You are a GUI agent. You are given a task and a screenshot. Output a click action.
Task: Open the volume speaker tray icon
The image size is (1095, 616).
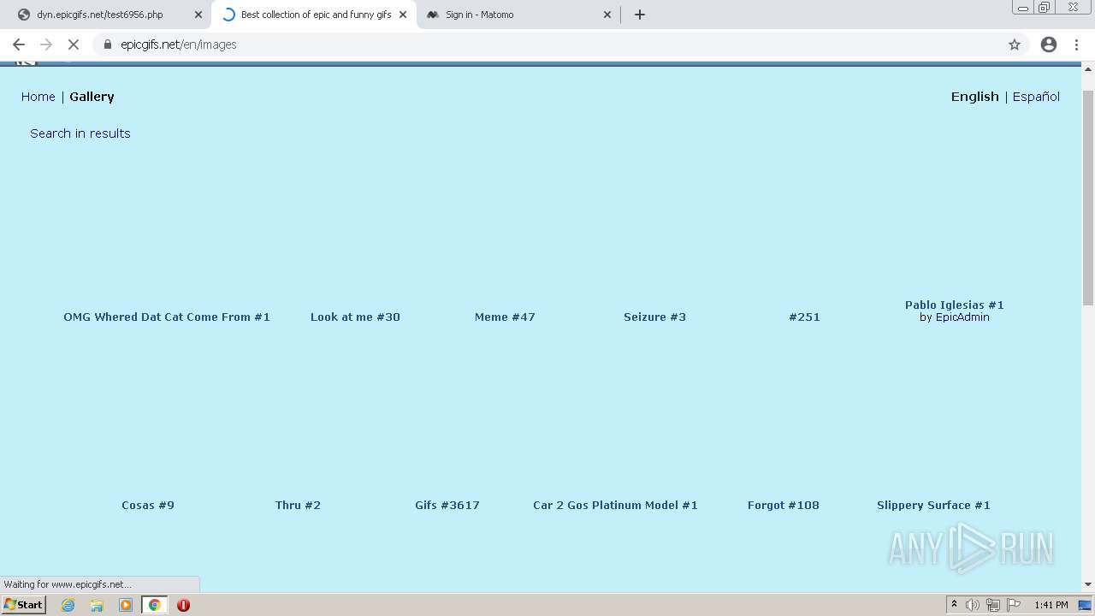(972, 605)
